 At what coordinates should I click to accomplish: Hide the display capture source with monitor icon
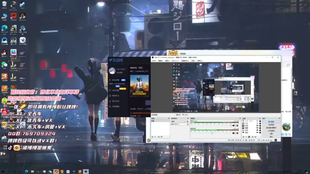pyautogui.click(x=257, y=130)
